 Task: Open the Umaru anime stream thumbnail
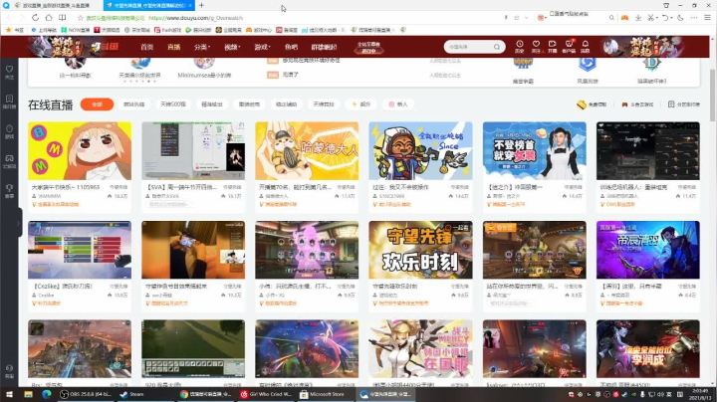80,151
